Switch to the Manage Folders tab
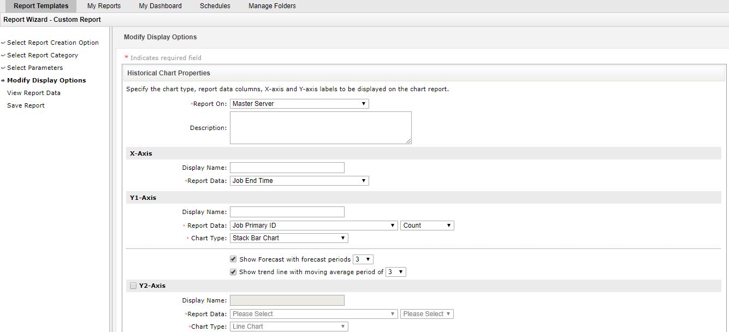Viewport: 729px width, 332px height. (x=271, y=5)
